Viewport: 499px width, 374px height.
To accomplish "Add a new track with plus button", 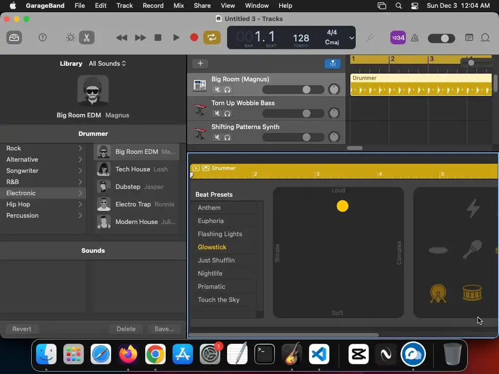I will click(x=200, y=63).
